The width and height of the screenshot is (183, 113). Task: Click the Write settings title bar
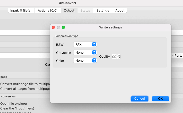point(111,27)
